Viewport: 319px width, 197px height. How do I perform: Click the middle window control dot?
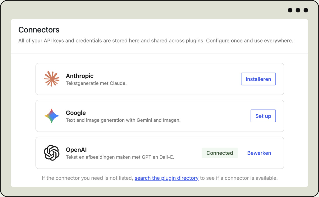point(298,10)
